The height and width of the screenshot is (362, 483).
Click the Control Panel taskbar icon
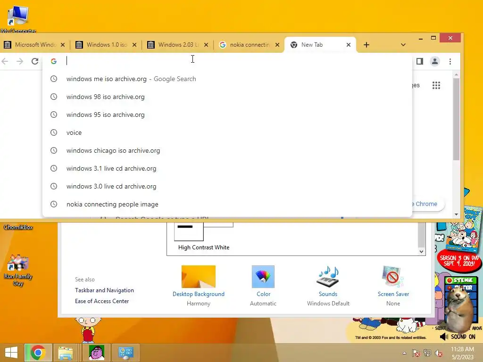coord(125,353)
